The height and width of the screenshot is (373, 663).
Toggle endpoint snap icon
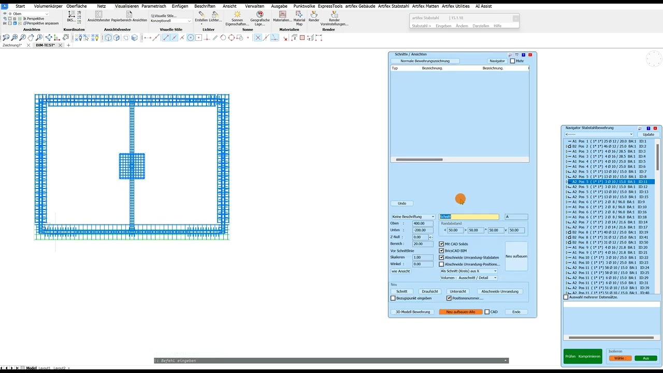pyautogui.click(x=166, y=38)
